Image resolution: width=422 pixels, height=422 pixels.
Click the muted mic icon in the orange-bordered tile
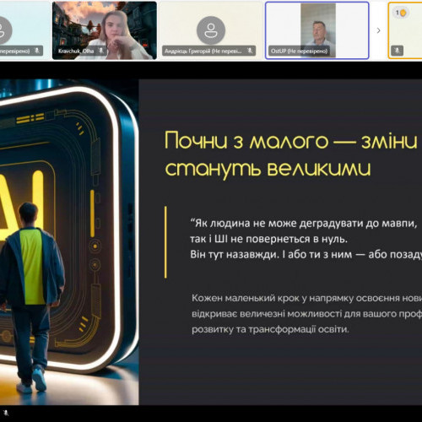(x=398, y=51)
